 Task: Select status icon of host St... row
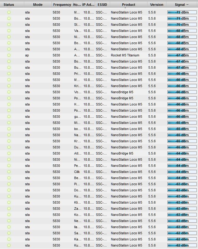coord(9,25)
